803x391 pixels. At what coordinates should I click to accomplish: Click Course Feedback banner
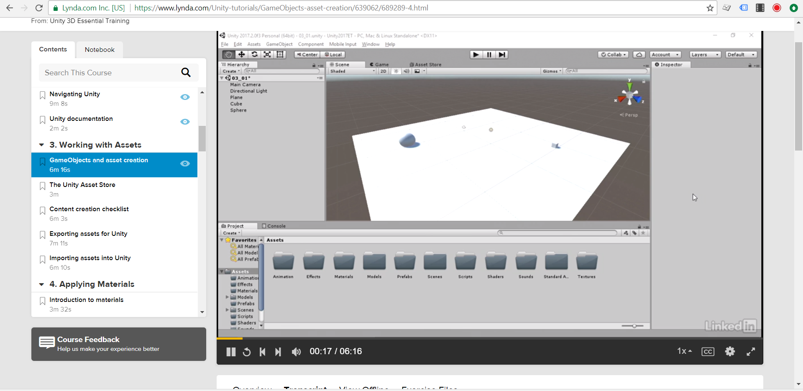(x=119, y=344)
